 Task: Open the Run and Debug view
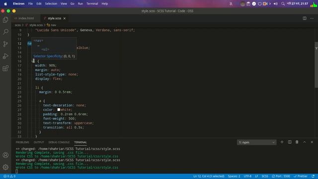tap(5, 56)
